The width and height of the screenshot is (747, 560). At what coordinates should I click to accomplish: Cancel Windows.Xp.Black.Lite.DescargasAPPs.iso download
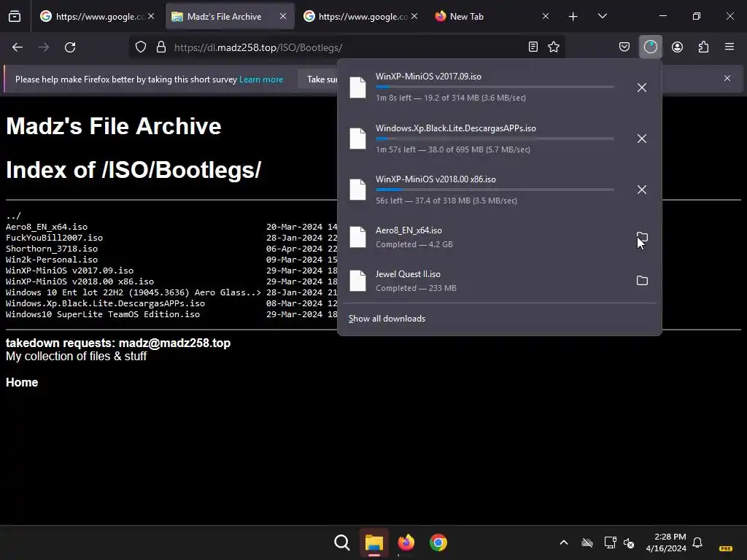tap(642, 139)
